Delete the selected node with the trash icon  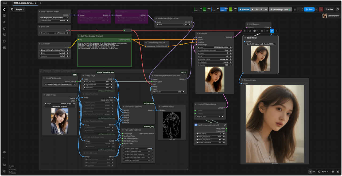pyautogui.click(x=244, y=31)
